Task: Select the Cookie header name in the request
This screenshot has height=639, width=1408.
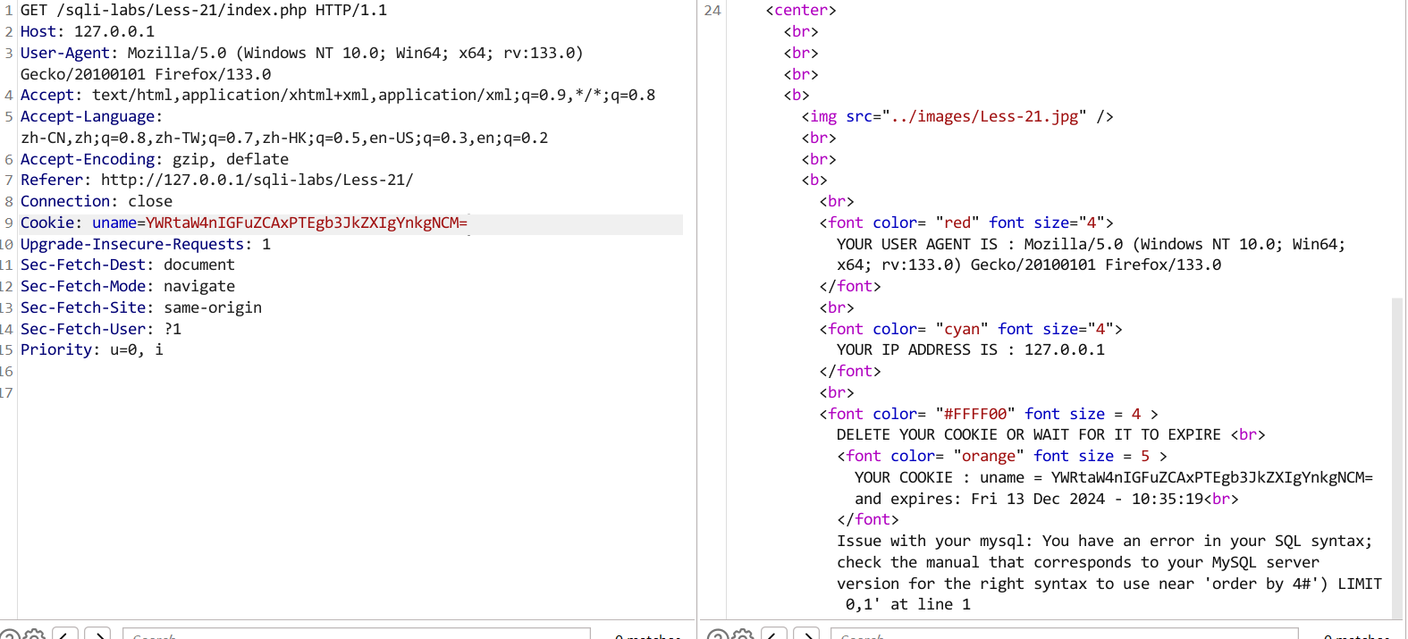Action: (x=47, y=223)
